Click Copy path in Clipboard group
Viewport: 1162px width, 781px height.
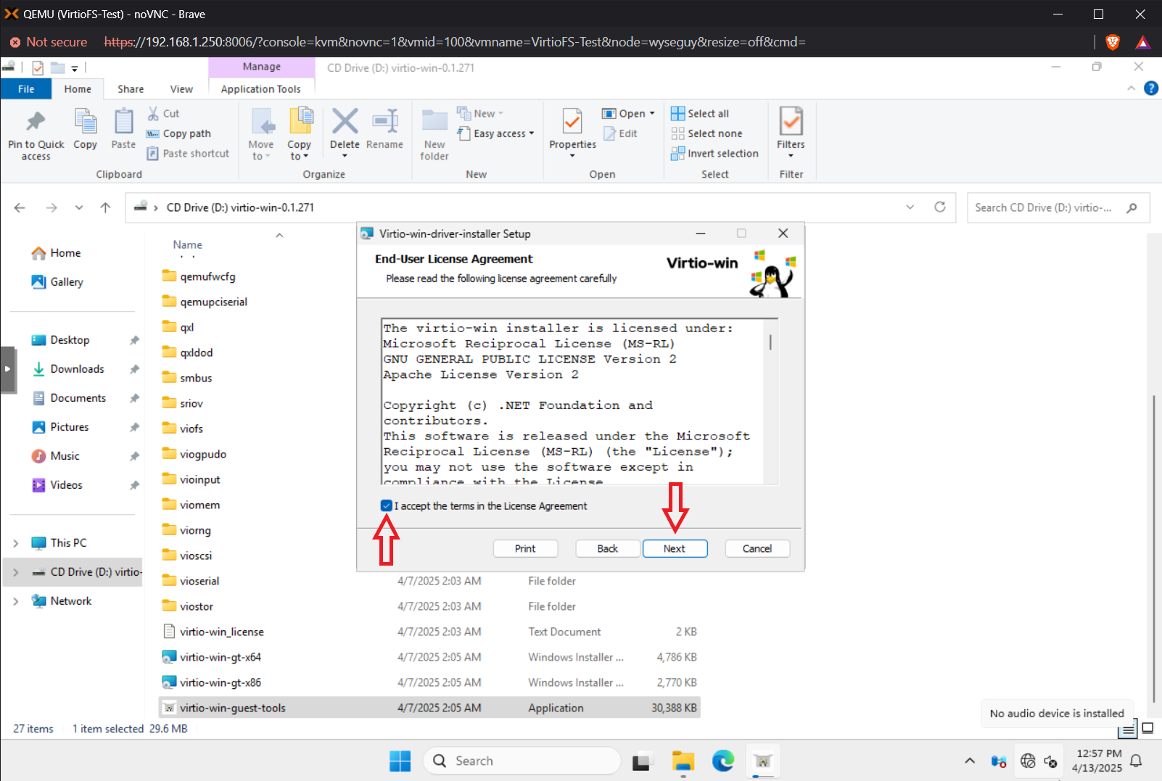pyautogui.click(x=178, y=133)
